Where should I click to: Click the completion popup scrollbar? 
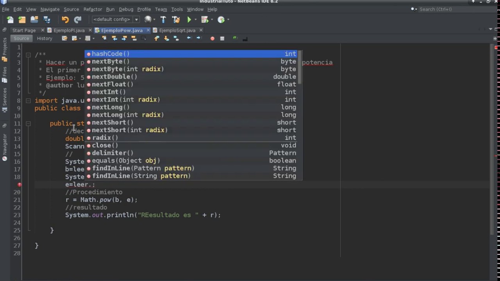(x=300, y=67)
